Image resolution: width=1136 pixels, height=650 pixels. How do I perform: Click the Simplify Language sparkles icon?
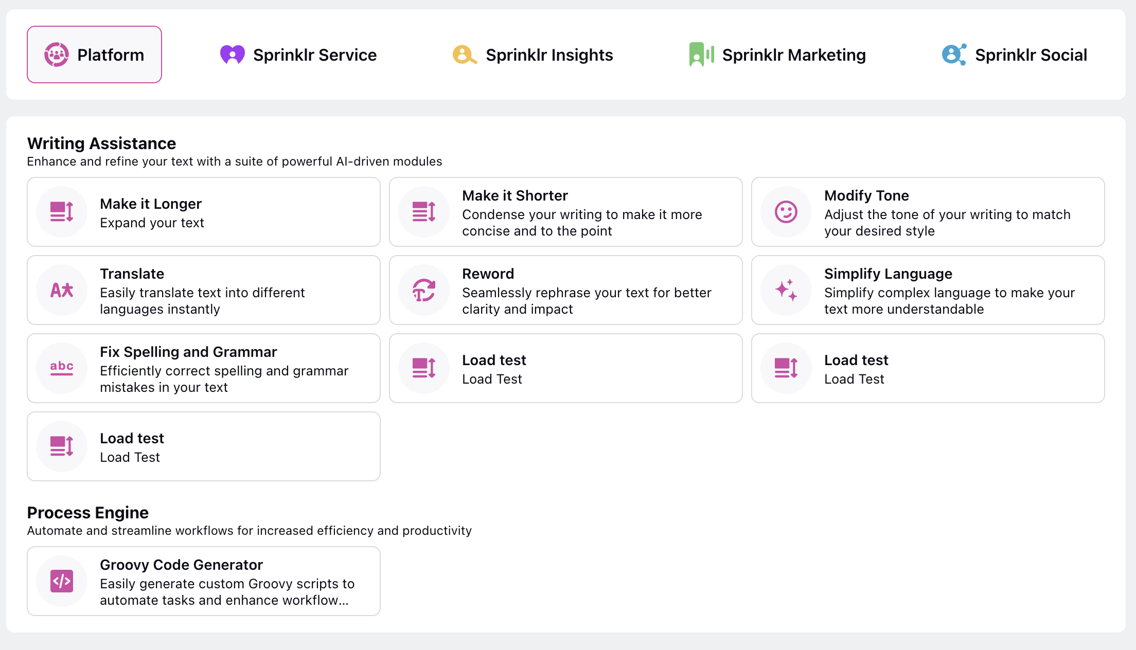(786, 290)
